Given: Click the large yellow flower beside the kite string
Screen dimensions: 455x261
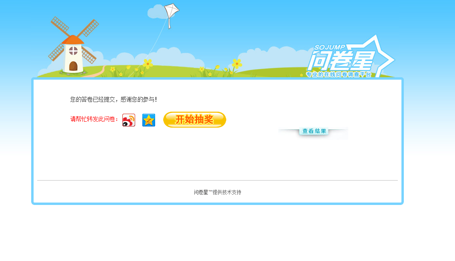Looking at the screenshot, I should pyautogui.click(x=148, y=64).
